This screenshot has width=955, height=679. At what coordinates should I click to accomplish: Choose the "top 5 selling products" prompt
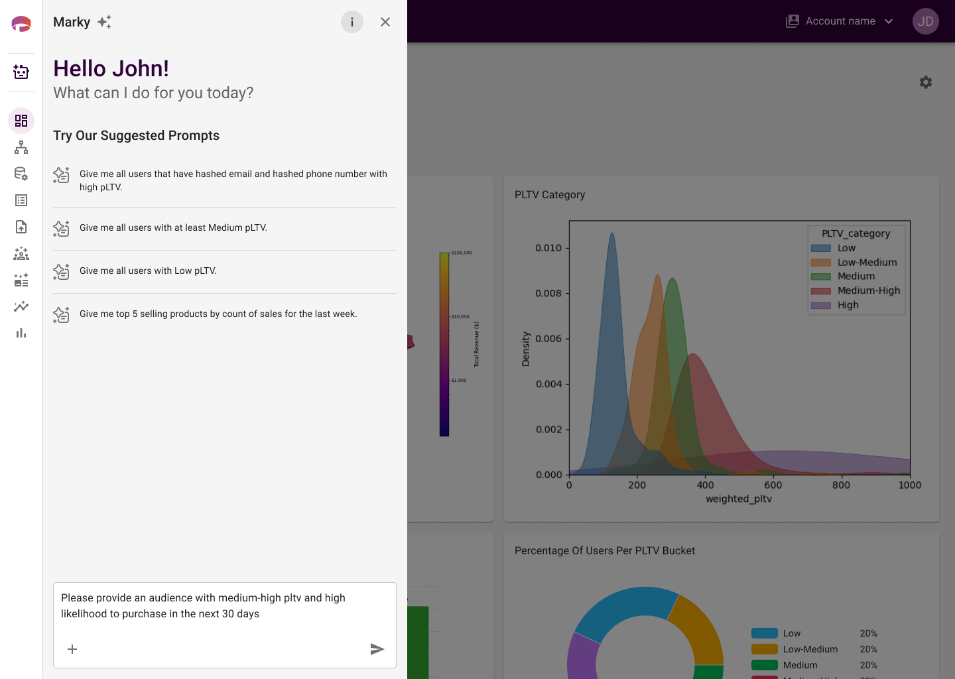coord(225,314)
